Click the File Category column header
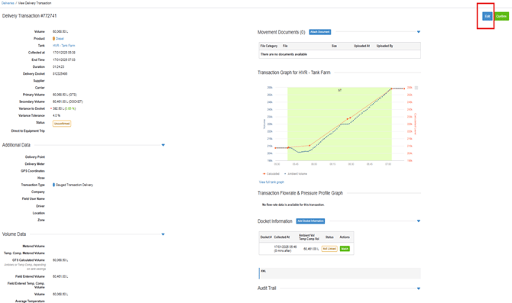 point(269,46)
